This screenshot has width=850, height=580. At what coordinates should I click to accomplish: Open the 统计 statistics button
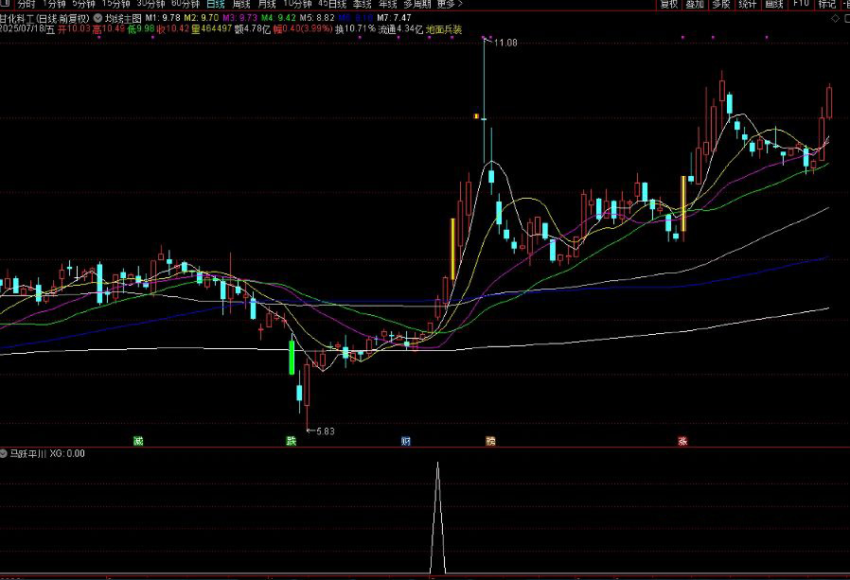pyautogui.click(x=748, y=4)
